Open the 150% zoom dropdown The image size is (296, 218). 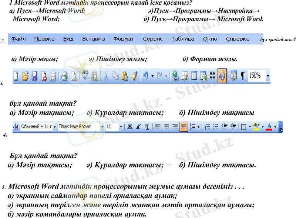[268, 76]
